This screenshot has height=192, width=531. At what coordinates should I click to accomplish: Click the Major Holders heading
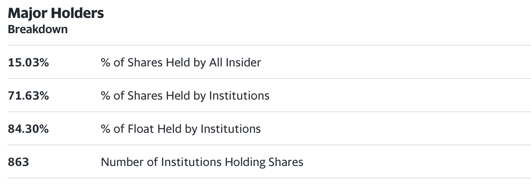click(x=56, y=13)
